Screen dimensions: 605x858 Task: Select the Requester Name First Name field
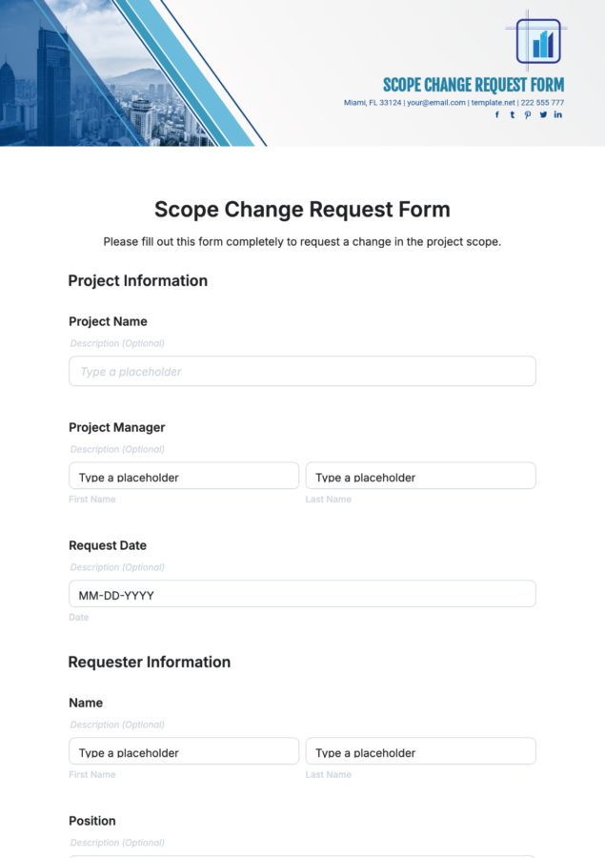pyautogui.click(x=184, y=750)
